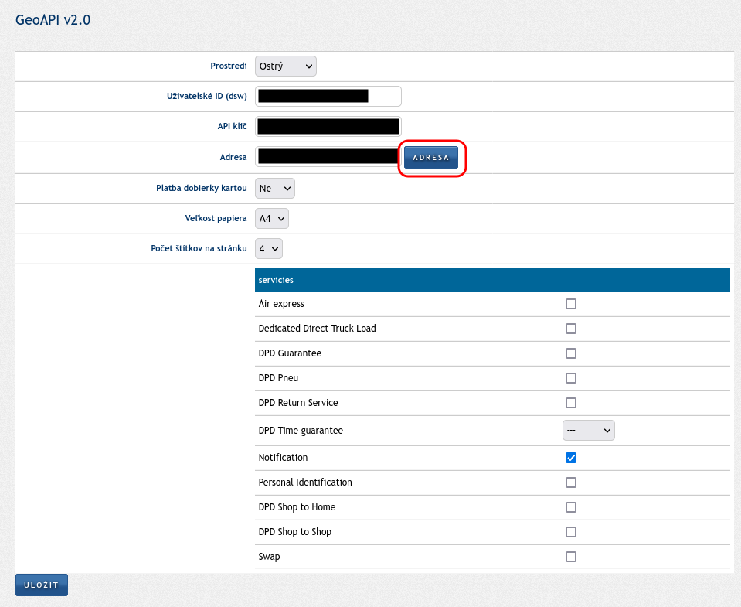The width and height of the screenshot is (741, 607).
Task: Check the DPD Shop to Shop option
Action: click(571, 532)
